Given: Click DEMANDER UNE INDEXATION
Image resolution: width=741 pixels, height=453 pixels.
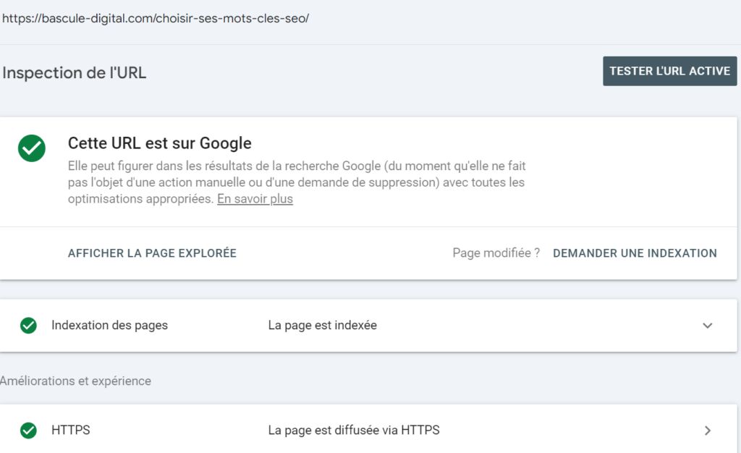Looking at the screenshot, I should point(635,253).
